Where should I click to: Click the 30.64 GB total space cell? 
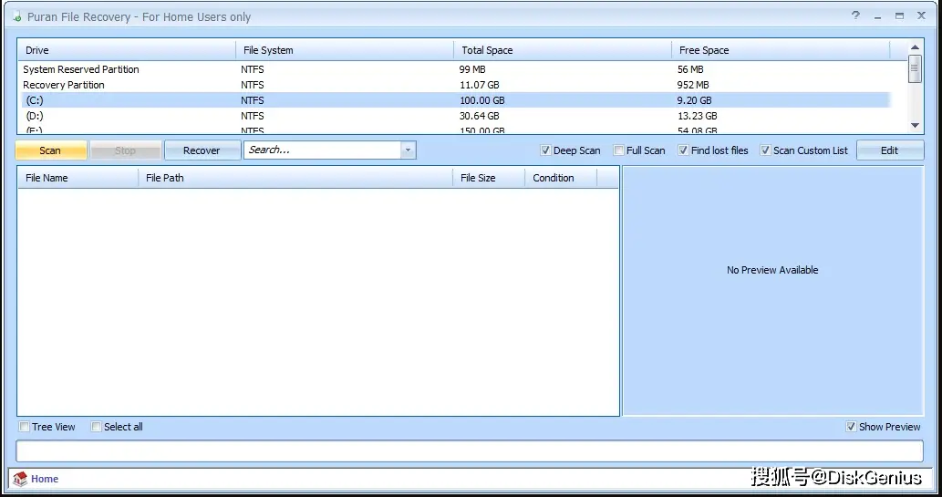pos(480,116)
